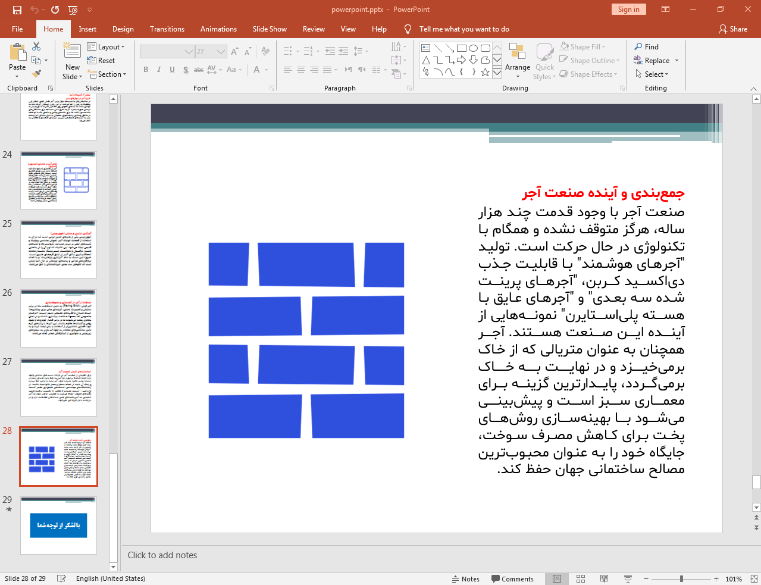Image resolution: width=761 pixels, height=585 pixels.
Task: Open the Layout dropdown
Action: click(106, 47)
